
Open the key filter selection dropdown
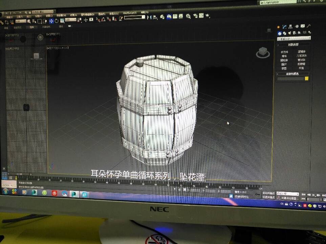point(287,194)
